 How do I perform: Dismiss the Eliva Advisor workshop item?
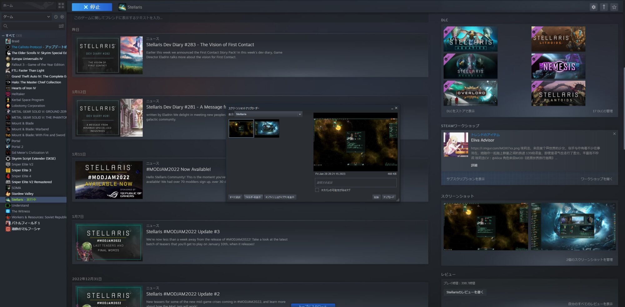[x=614, y=134]
